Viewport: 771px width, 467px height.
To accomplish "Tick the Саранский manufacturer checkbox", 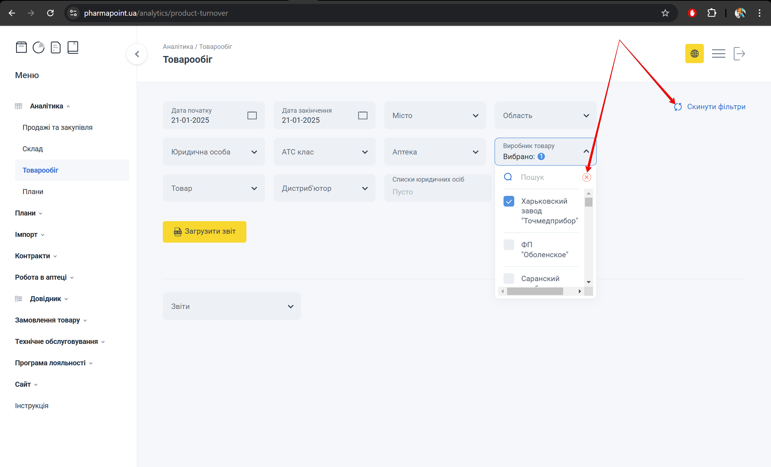I will coord(509,278).
